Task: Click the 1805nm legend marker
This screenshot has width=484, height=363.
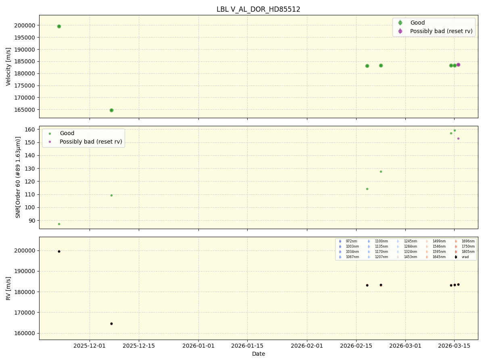Action: pos(456,252)
